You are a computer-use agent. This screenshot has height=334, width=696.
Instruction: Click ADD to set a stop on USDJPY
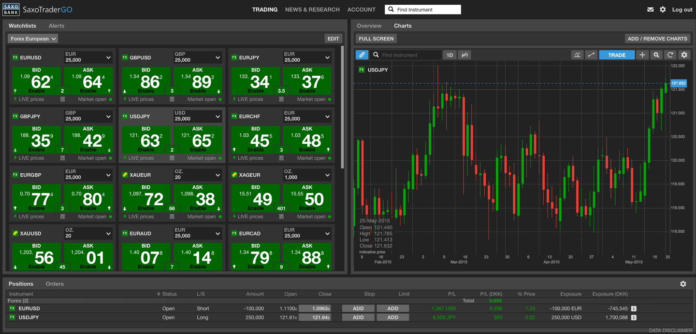tap(358, 317)
